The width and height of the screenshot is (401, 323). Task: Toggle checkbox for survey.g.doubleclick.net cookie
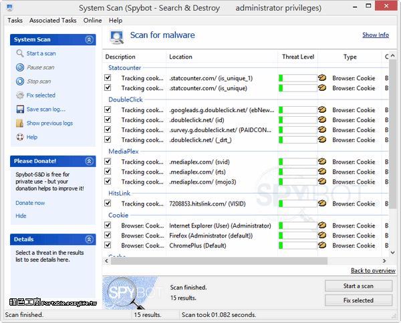point(108,129)
